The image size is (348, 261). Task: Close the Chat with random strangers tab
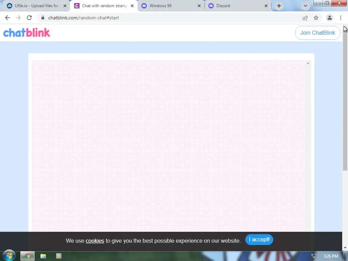pyautogui.click(x=132, y=6)
